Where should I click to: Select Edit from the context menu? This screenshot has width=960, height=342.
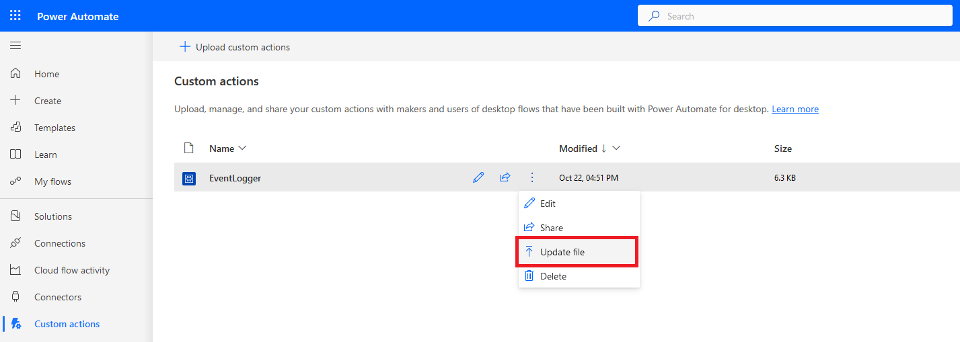click(x=548, y=204)
